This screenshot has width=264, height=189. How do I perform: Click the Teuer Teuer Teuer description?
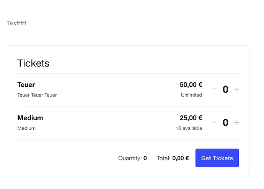(x=37, y=95)
